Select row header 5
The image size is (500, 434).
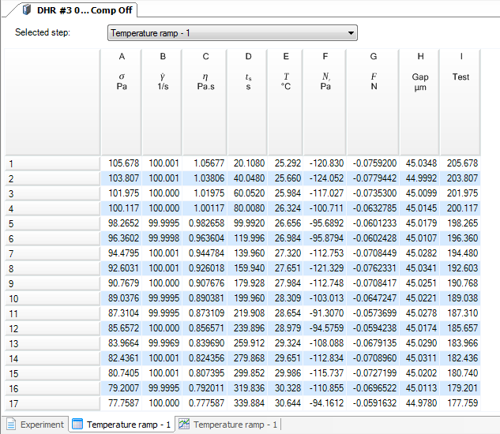53,223
